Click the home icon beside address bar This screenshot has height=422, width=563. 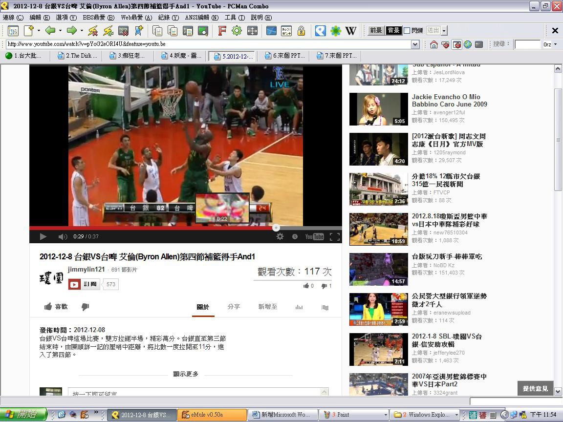pyautogui.click(x=433, y=44)
